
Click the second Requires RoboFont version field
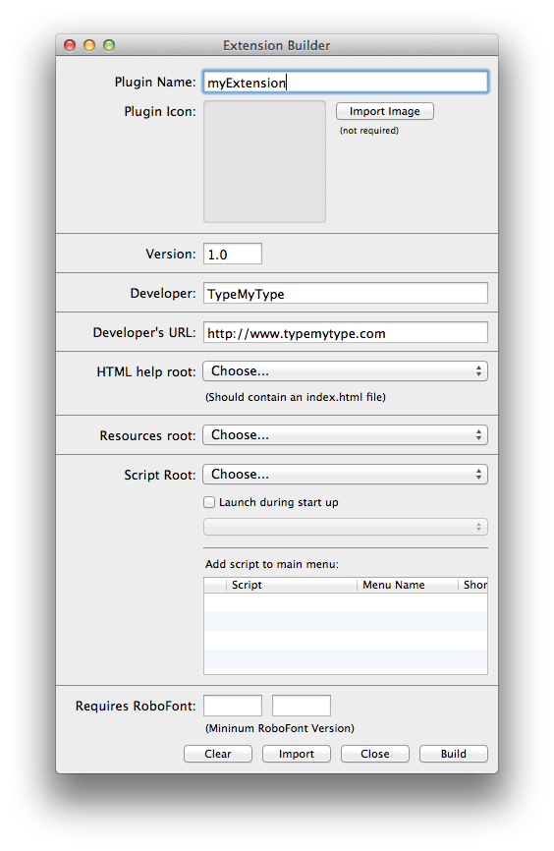click(302, 706)
